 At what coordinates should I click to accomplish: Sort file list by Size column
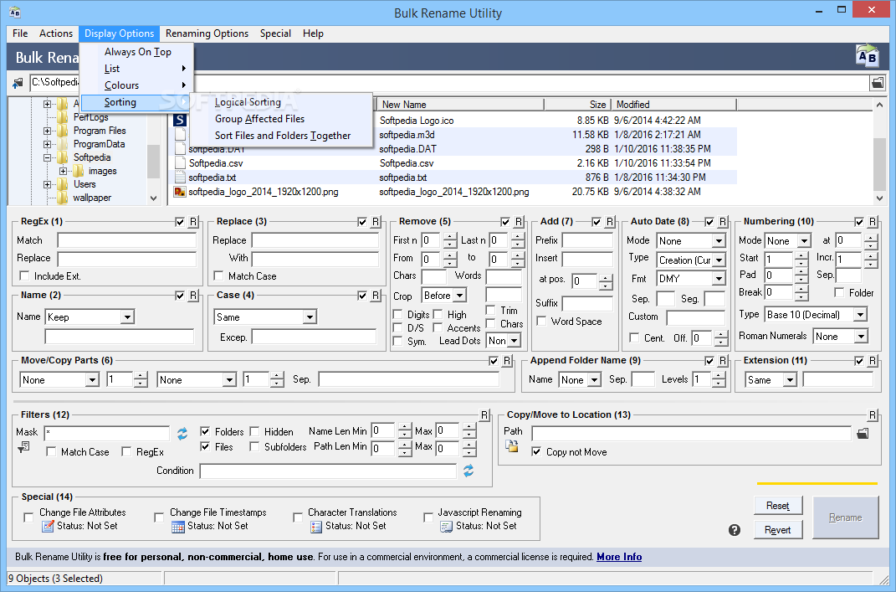577,104
